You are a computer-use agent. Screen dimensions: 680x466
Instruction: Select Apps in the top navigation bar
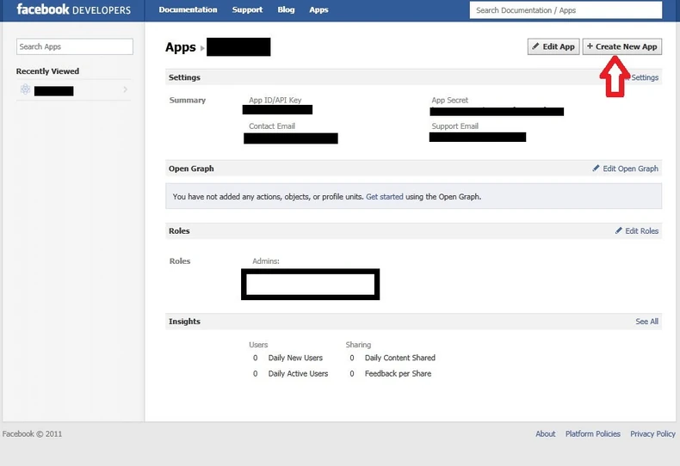click(x=318, y=10)
